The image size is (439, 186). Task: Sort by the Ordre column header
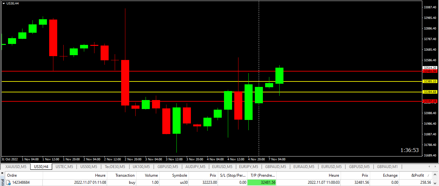24,175
